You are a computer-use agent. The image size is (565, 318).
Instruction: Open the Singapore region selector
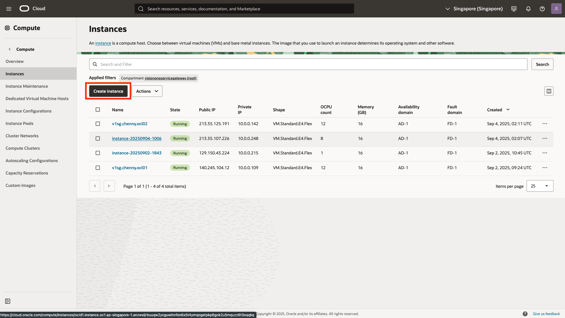click(x=474, y=9)
